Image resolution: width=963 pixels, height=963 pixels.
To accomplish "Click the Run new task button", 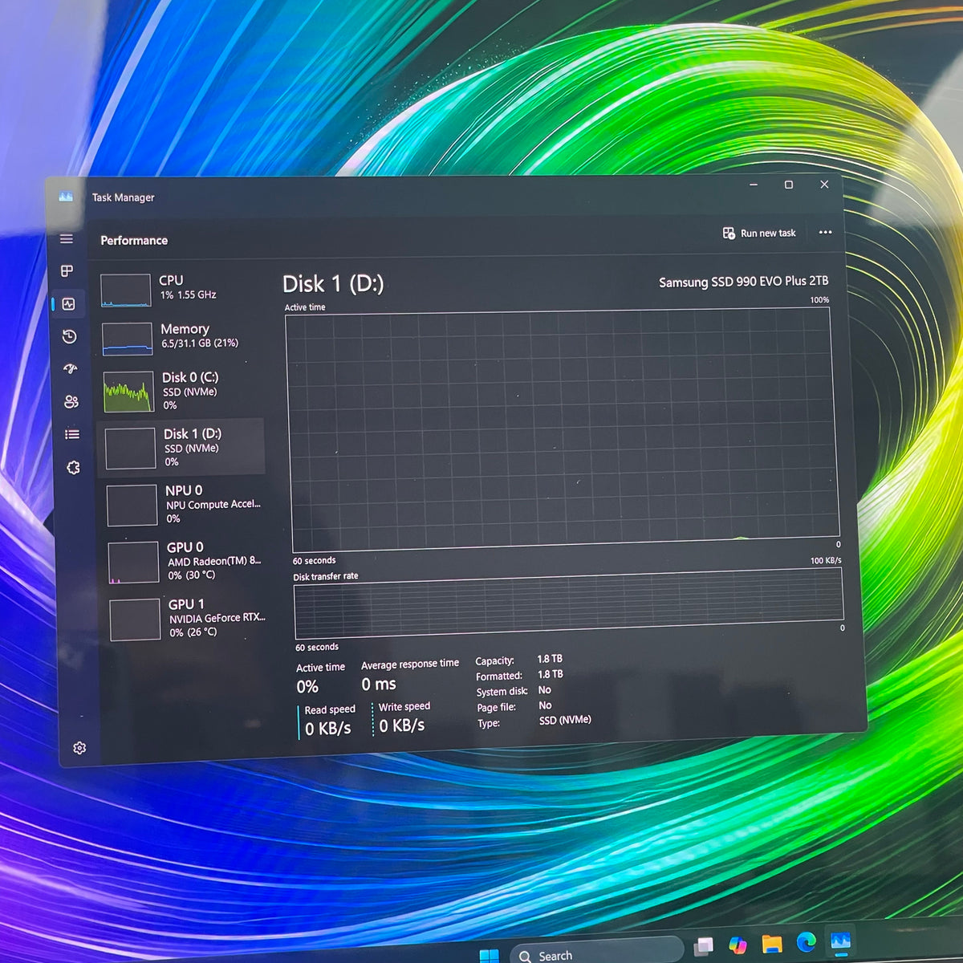I will [759, 233].
